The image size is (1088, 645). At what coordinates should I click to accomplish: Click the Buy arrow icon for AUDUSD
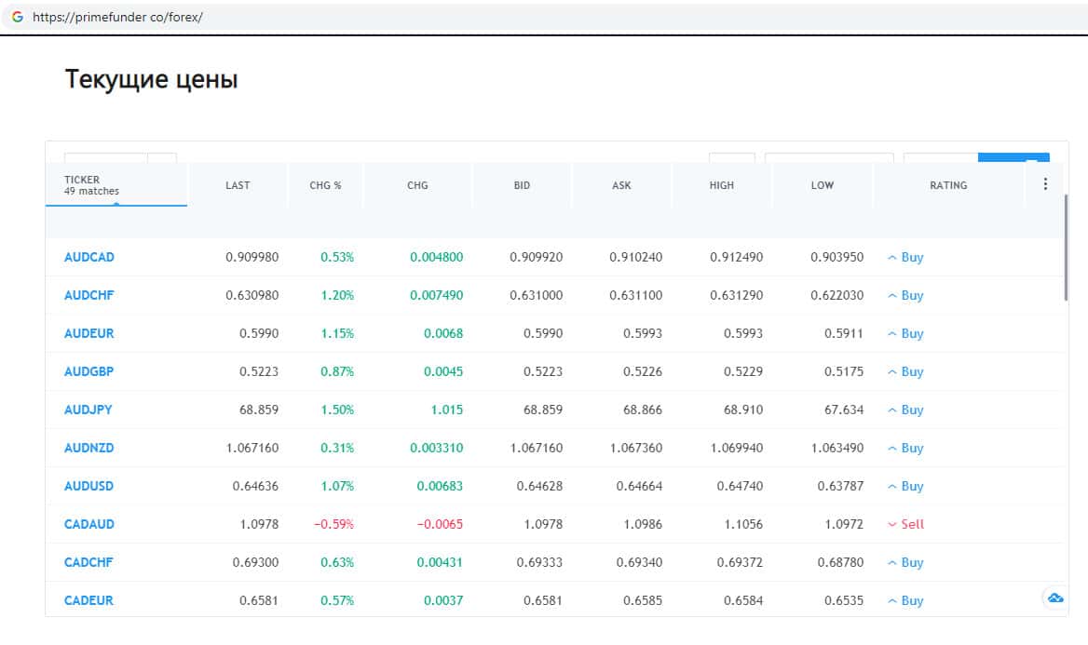pos(891,486)
